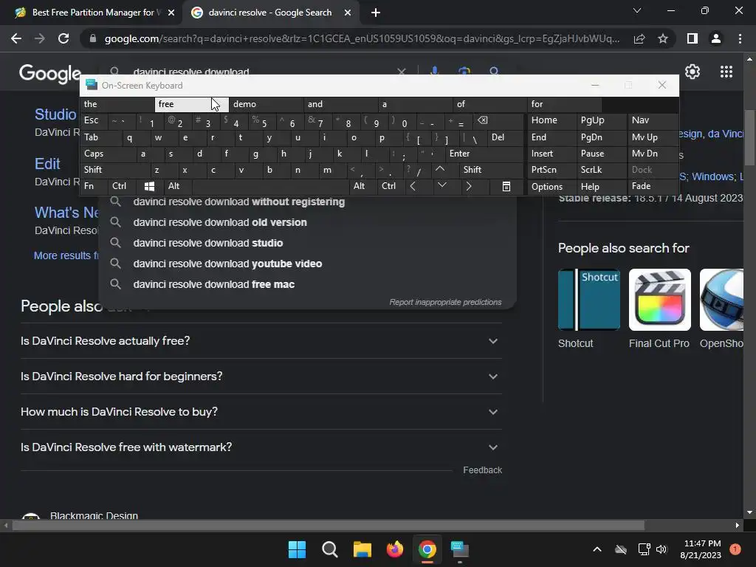Open the Google apps grid
756x567 pixels.
point(726,72)
